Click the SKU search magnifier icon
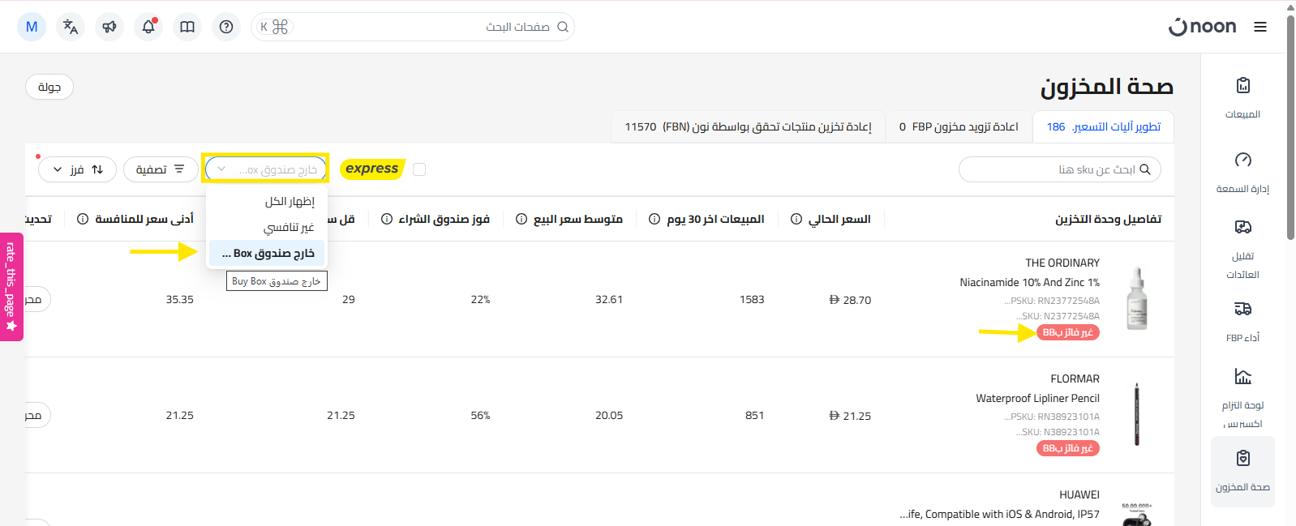Screen dimensions: 1296x526 1145,169
